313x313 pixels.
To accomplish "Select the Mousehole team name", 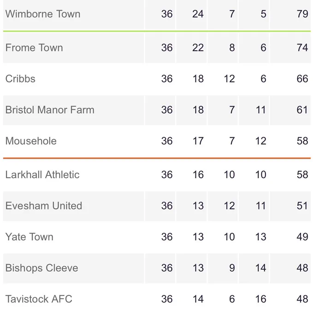I will [x=31, y=141].
